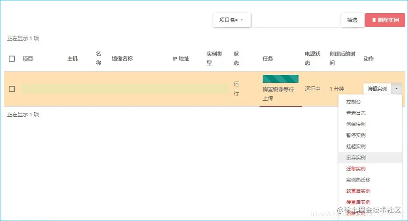Toggle the select-all checkbox in header
The height and width of the screenshot is (221, 408).
(x=12, y=59)
